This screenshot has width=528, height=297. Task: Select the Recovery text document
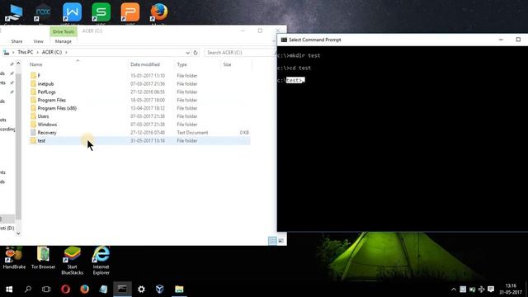(x=139, y=132)
